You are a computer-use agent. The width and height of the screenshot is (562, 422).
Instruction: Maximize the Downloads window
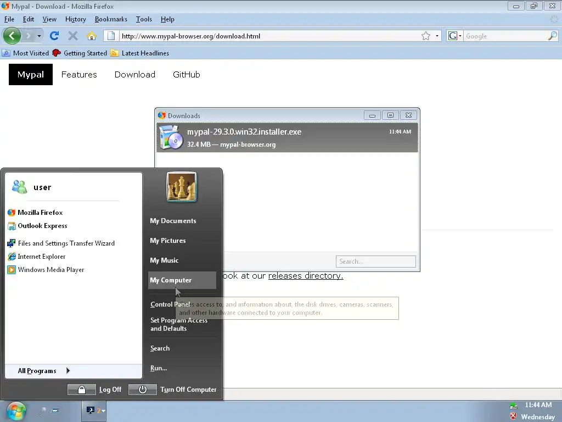coord(390,115)
